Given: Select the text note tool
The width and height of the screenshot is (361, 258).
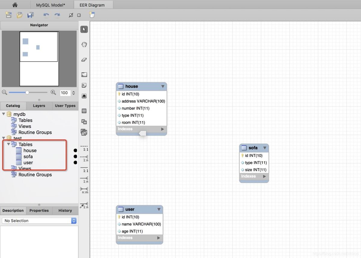Looking at the screenshot, I should click(84, 85).
